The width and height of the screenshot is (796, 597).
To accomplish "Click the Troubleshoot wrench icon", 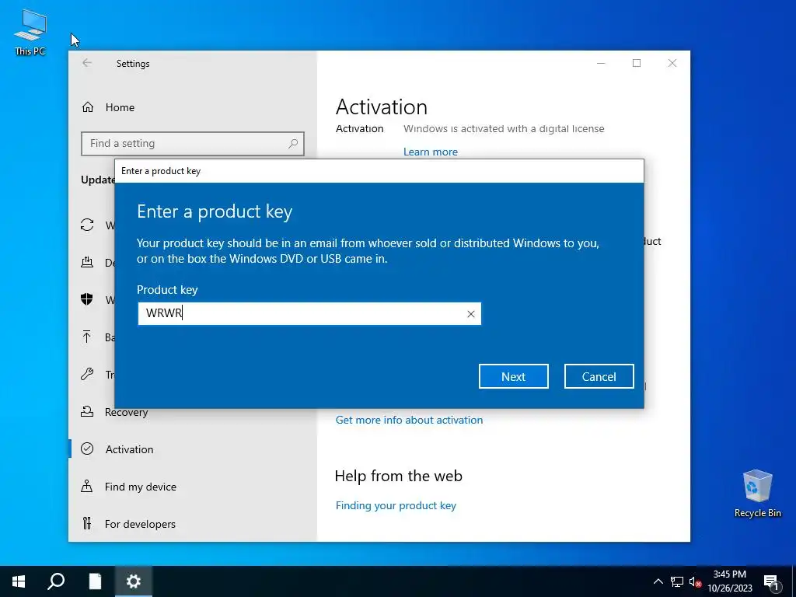I will [87, 374].
